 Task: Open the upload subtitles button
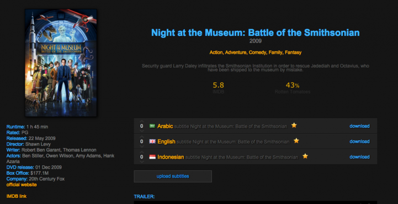tap(173, 176)
